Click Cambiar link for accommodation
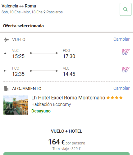Viewport: 133px width, 155px height. tap(122, 88)
